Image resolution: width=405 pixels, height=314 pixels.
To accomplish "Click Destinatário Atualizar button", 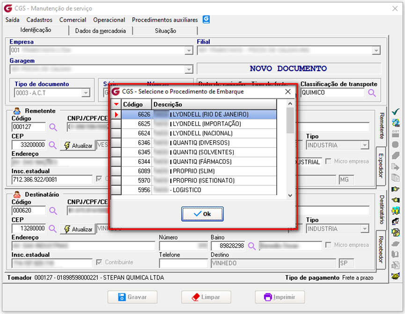I will click(78, 229).
